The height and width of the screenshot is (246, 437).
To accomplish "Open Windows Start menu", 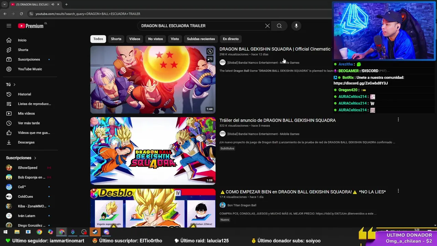I will pos(5,232).
